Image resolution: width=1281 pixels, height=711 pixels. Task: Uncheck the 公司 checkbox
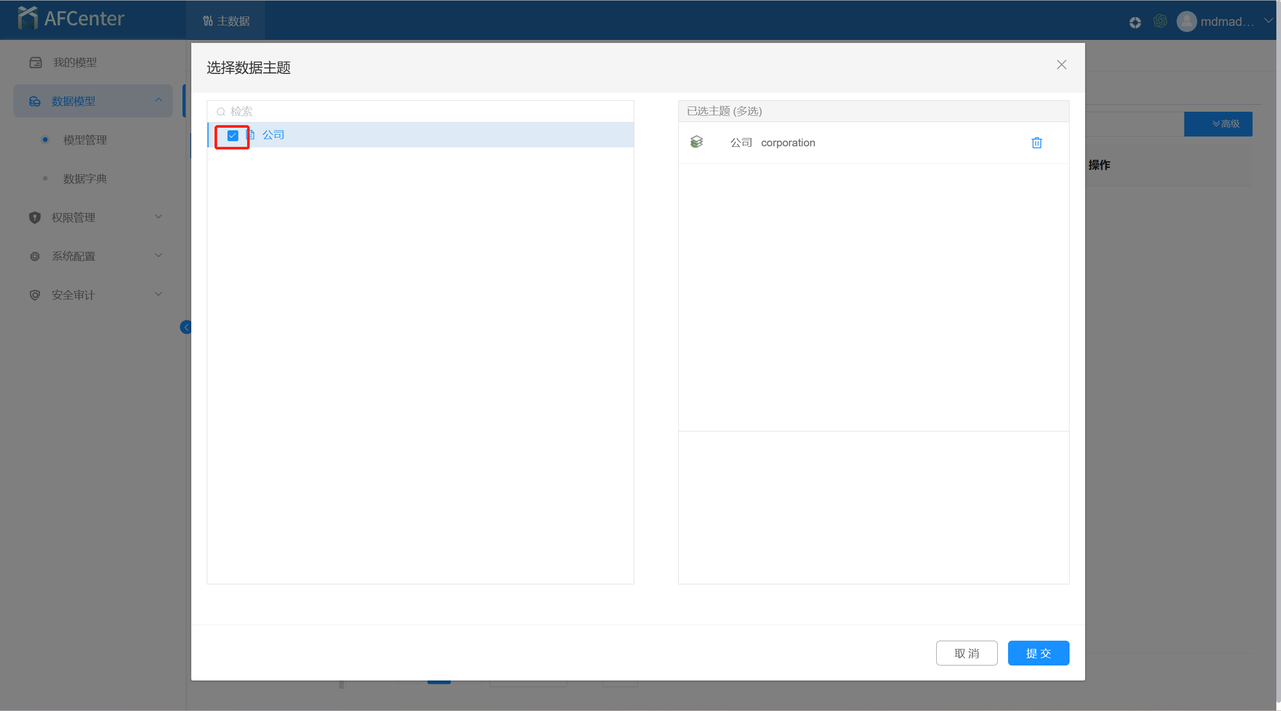point(233,135)
